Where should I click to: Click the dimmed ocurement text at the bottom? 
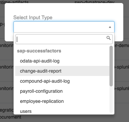[10, 117]
